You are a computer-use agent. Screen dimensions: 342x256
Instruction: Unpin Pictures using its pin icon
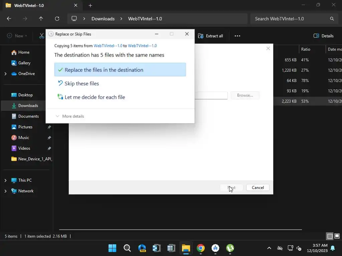49,127
